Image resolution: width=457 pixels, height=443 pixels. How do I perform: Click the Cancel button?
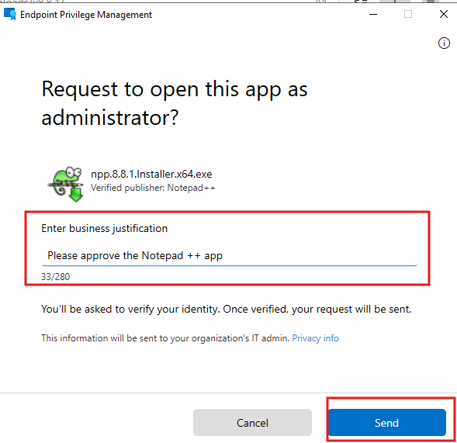coord(252,422)
